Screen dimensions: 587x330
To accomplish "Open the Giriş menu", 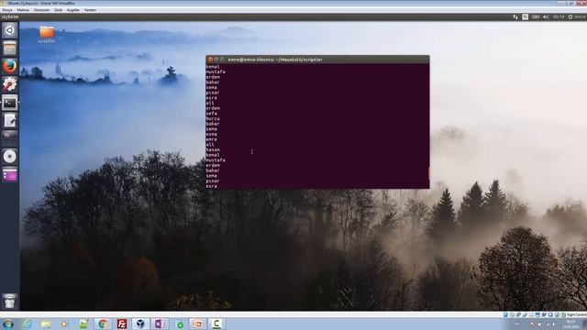I will 58,10.
